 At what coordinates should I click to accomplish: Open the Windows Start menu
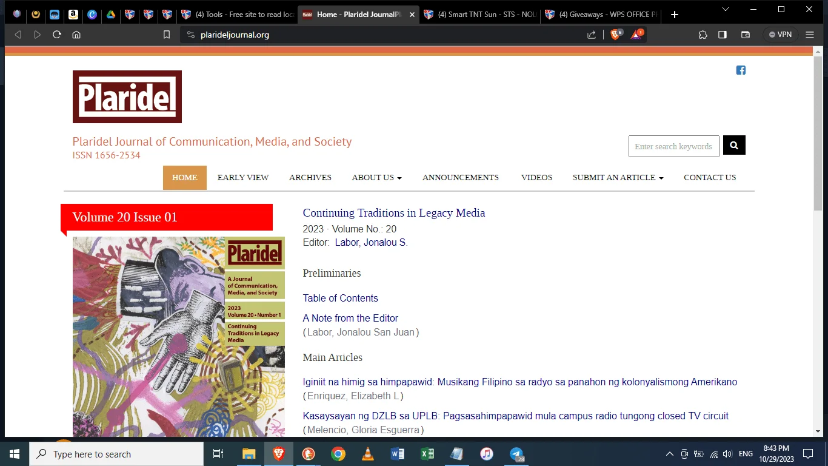pyautogui.click(x=15, y=454)
